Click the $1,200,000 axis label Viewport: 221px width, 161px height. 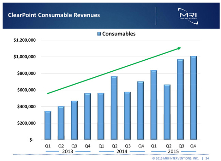(24, 40)
